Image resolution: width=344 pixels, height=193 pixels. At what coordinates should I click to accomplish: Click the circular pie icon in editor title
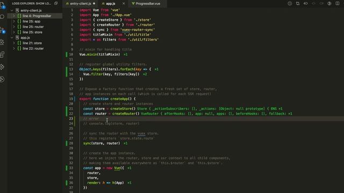[329, 4]
